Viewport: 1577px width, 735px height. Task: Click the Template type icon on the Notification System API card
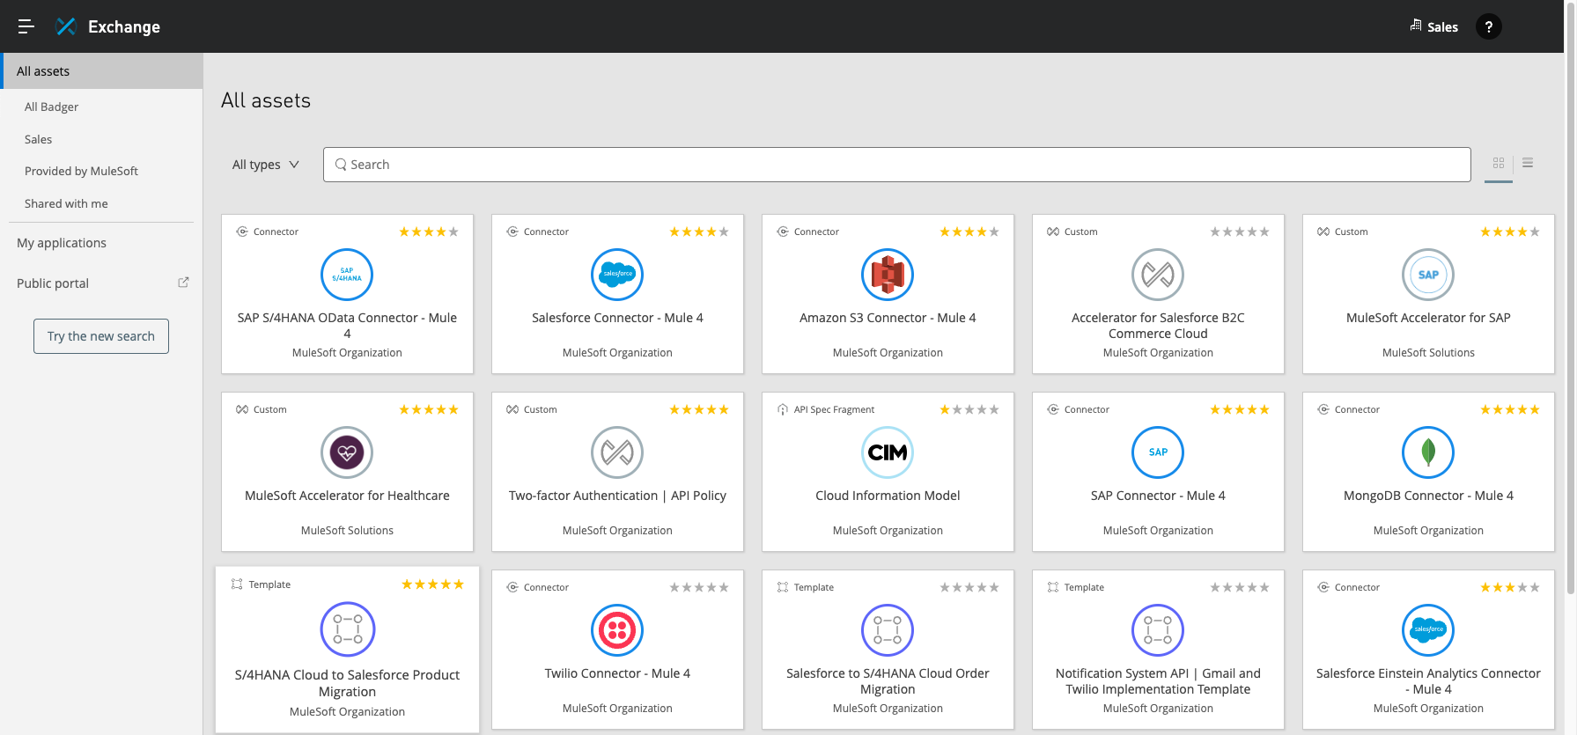[x=1053, y=588]
